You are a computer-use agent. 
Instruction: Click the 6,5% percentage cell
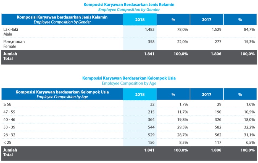[x=250, y=143]
